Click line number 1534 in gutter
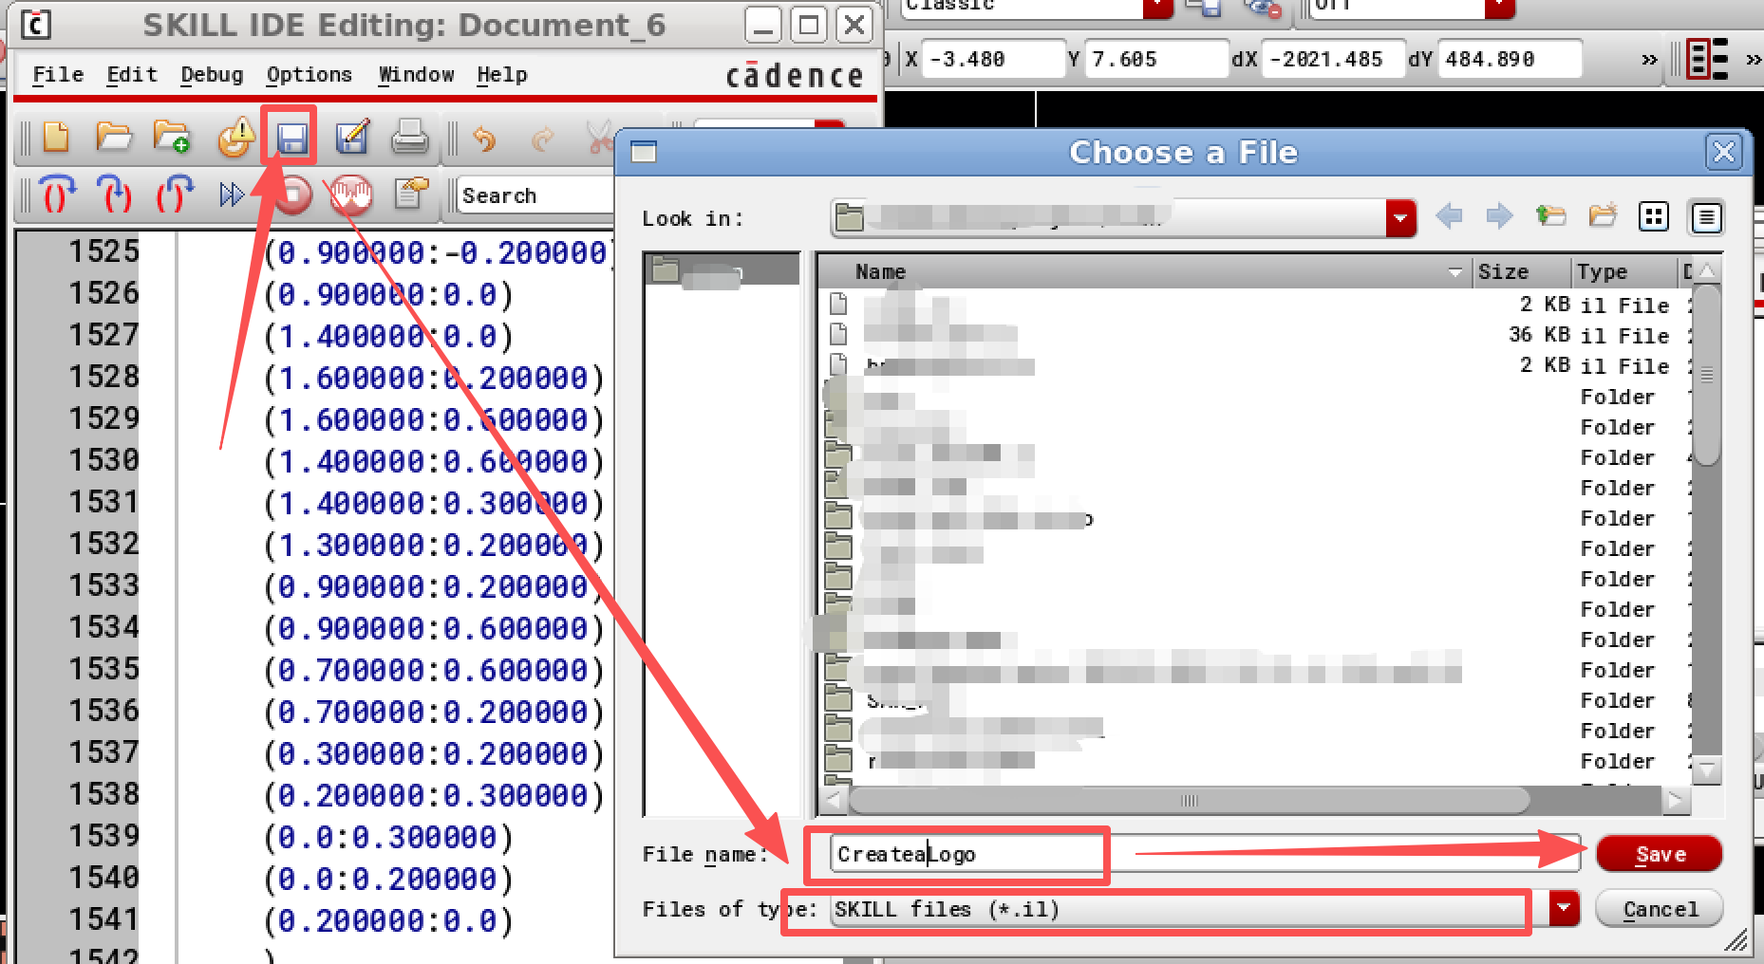The height and width of the screenshot is (964, 1764). (x=103, y=626)
